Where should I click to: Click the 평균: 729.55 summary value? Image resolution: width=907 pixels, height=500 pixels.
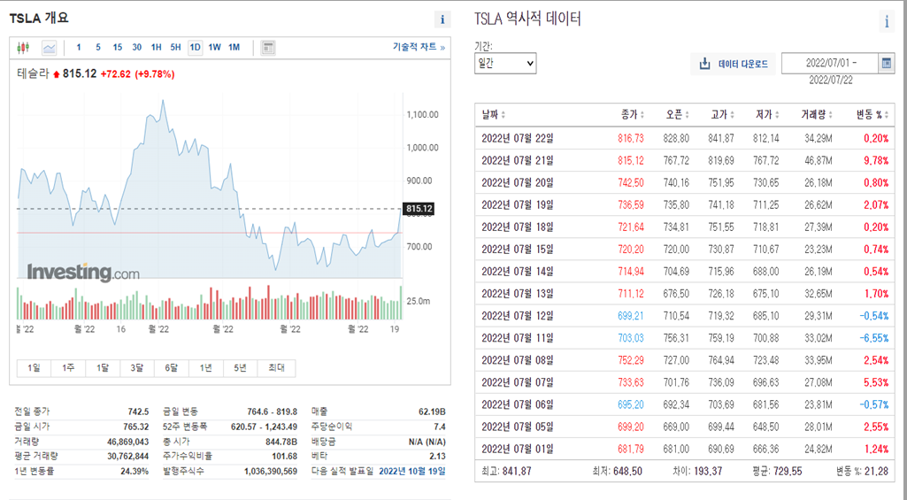777,471
